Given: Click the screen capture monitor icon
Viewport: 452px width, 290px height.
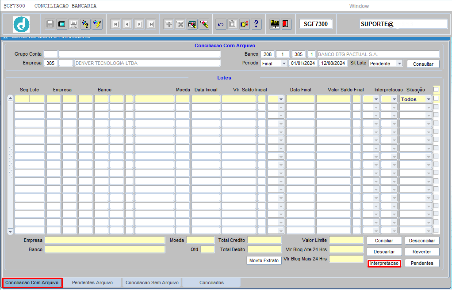Looking at the screenshot, I should tap(61, 24).
